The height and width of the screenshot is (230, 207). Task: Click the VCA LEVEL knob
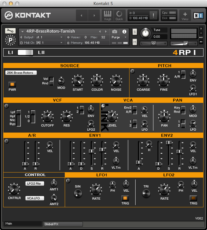[x=112, y=117]
